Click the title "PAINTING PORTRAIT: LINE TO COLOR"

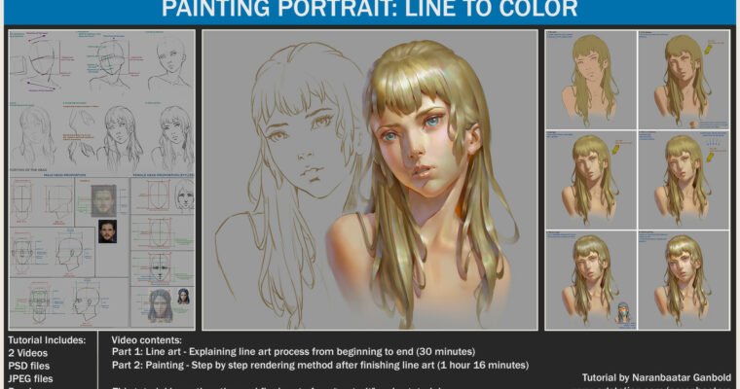[370, 9]
